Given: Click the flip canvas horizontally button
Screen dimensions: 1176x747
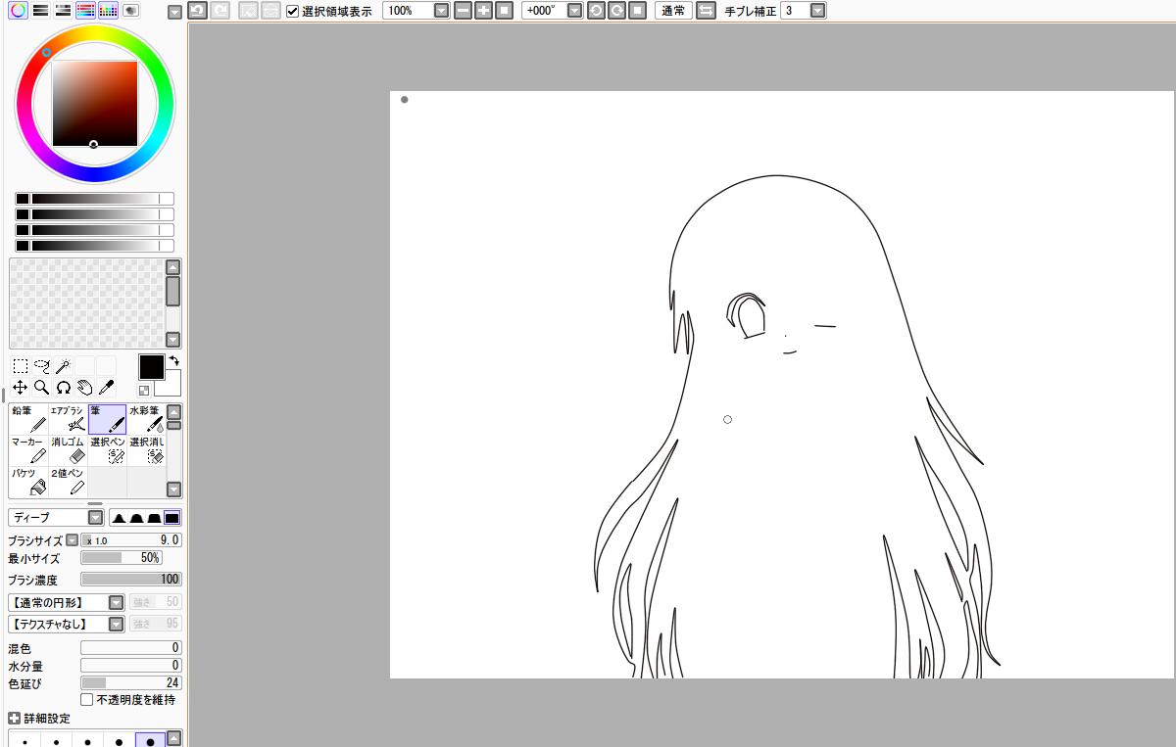Looking at the screenshot, I should [705, 11].
